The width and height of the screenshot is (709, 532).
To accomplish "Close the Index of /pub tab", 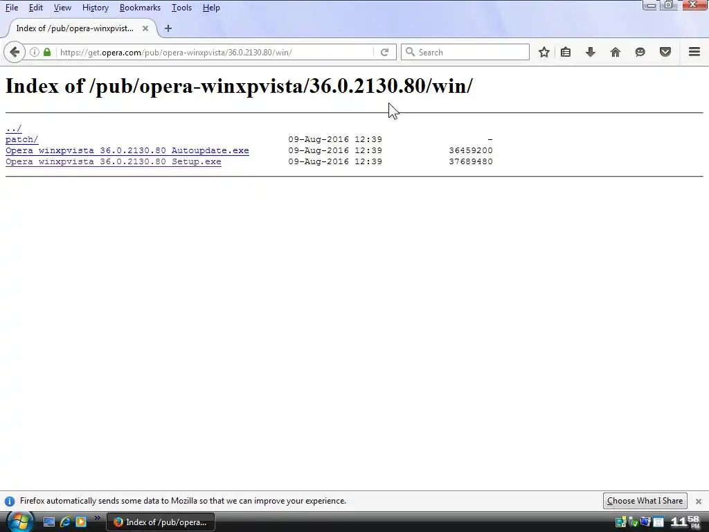I will pos(145,28).
